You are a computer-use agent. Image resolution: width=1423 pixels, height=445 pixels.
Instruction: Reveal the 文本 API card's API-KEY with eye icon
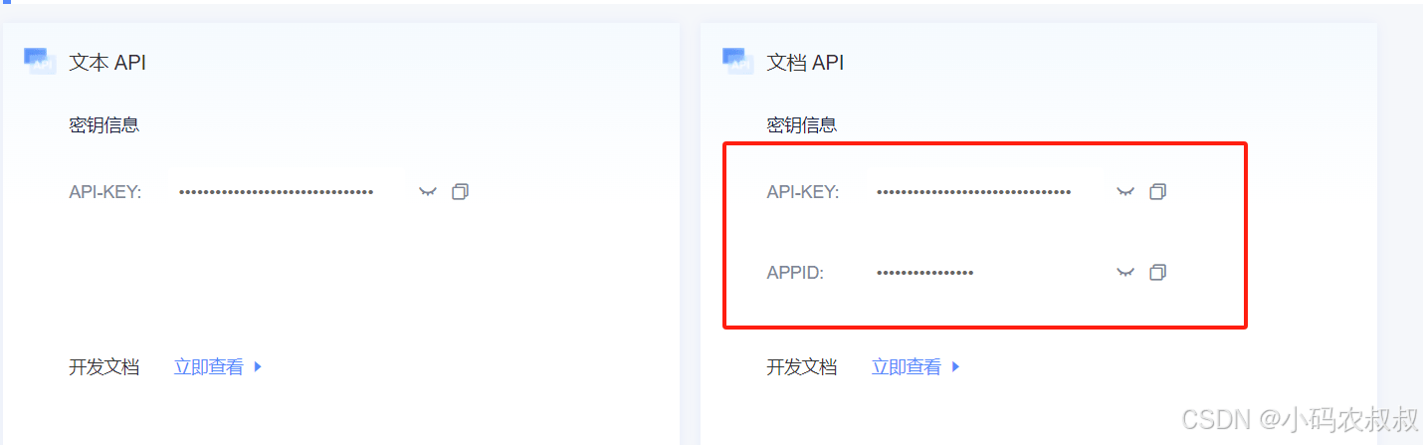pos(428,192)
